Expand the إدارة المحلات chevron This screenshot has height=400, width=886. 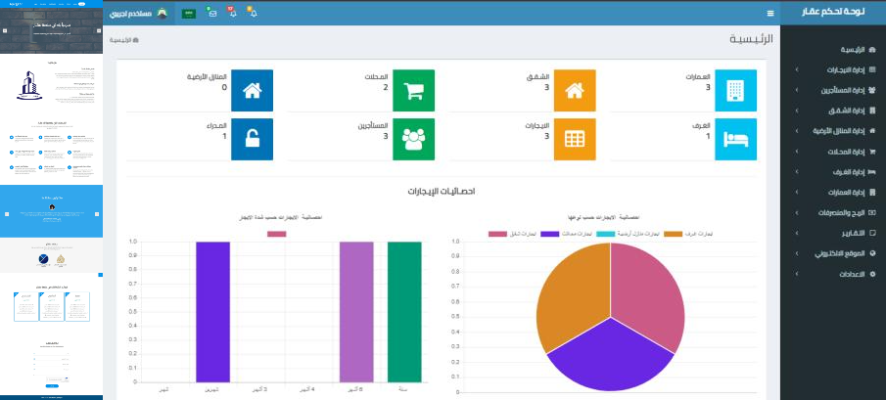(x=797, y=152)
